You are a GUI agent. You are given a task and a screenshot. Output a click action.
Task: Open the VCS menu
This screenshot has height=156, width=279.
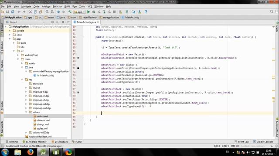(x=90, y=6)
